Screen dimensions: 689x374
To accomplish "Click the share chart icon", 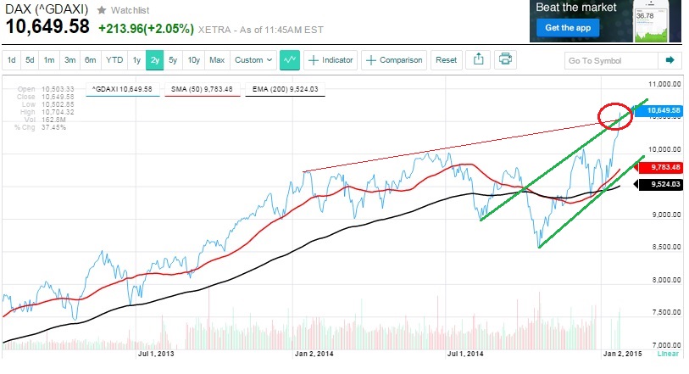I will click(x=479, y=60).
